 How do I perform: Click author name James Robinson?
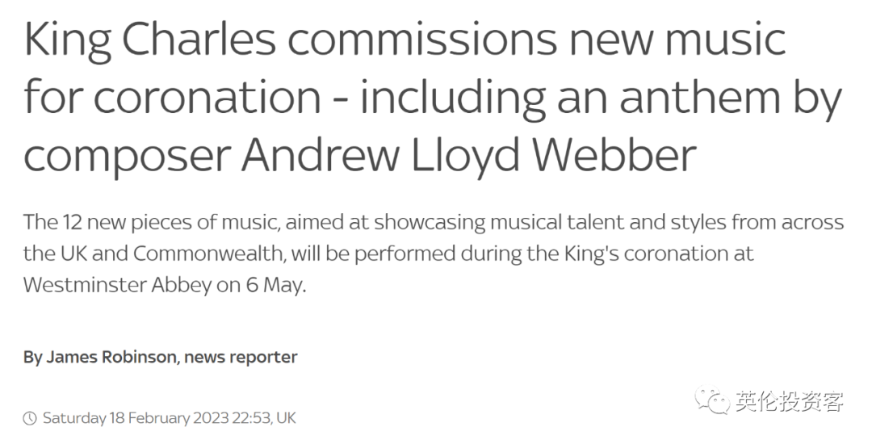pos(111,357)
